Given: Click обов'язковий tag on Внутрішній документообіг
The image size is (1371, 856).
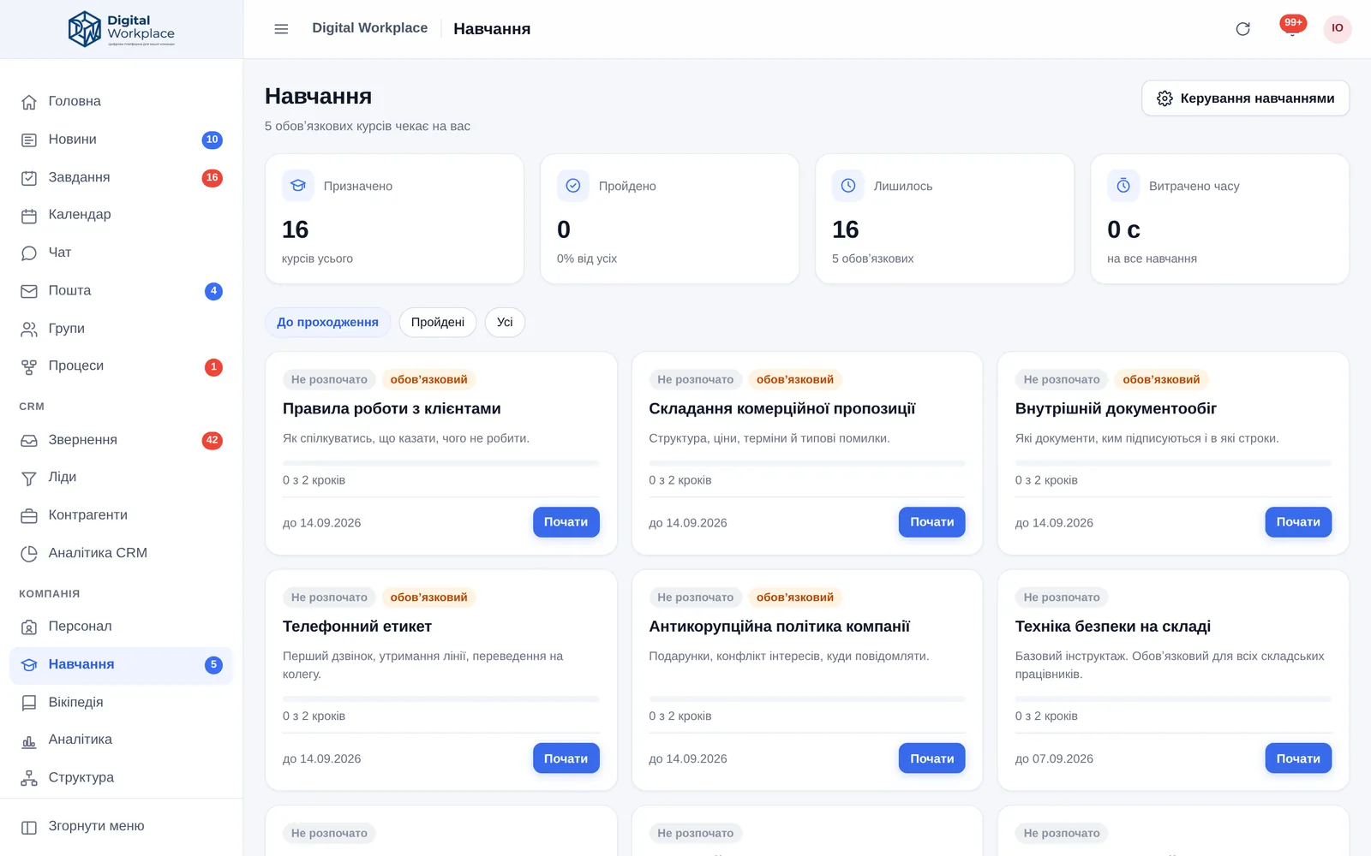Looking at the screenshot, I should (x=1161, y=379).
